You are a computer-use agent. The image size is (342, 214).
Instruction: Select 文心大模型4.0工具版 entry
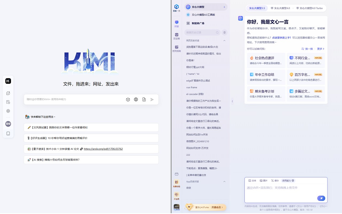coord(206,15)
